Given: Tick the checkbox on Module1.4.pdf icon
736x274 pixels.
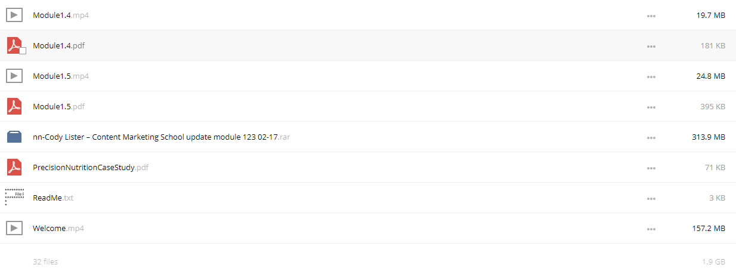Looking at the screenshot, I should 23,51.
